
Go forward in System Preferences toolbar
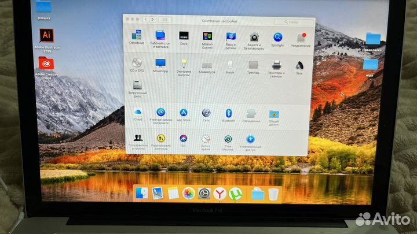[x=152, y=20]
